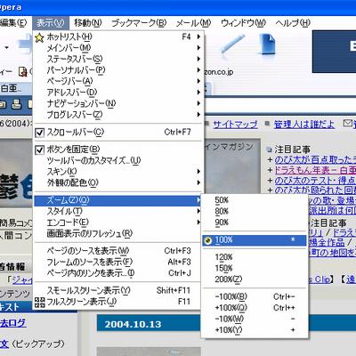Screen dimensions: 356x356
Task: Open the ブックマーク menu
Action: point(139,22)
